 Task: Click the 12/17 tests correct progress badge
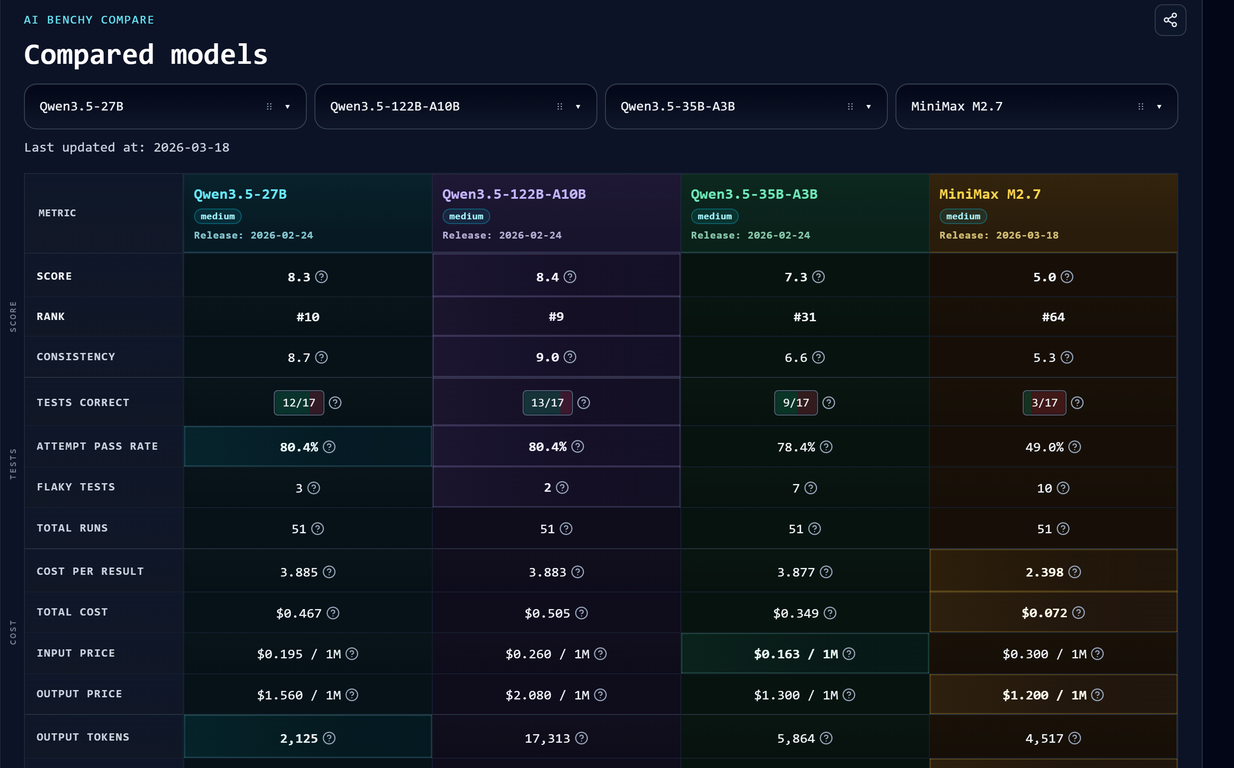tap(299, 403)
